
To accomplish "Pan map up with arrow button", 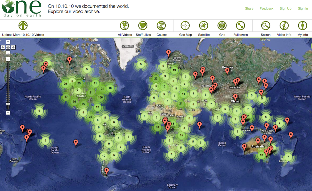I will [8, 42].
